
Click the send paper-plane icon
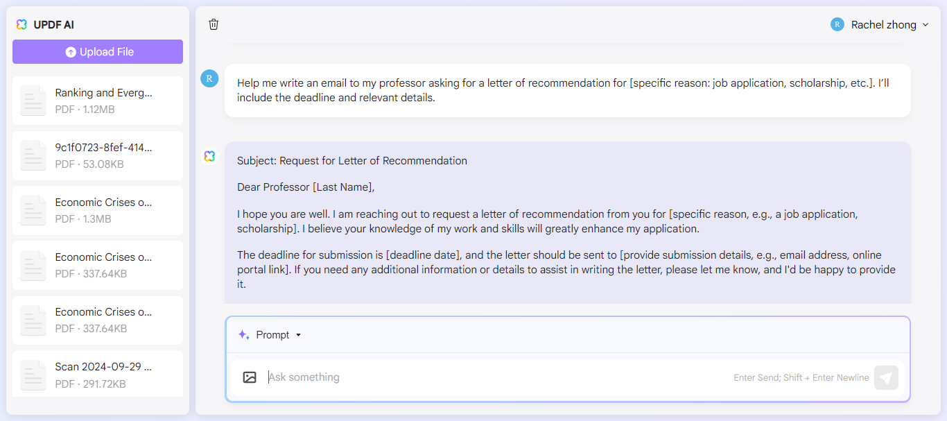(886, 377)
